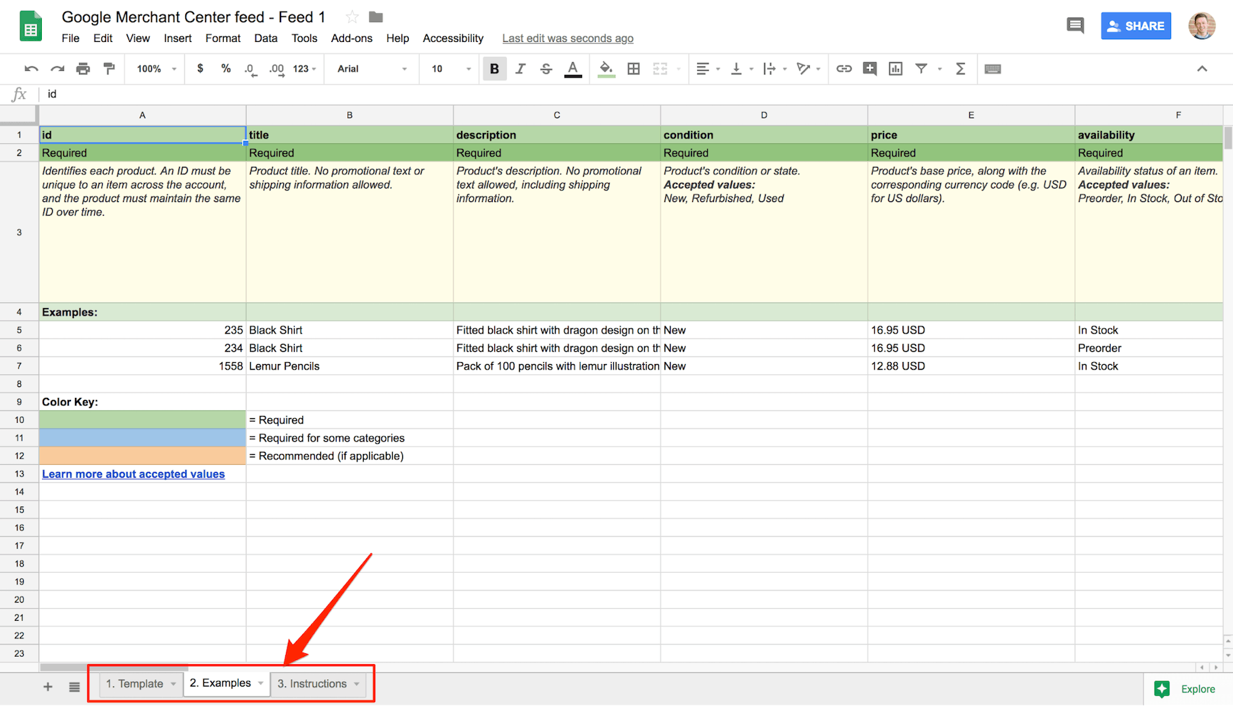Open the functions sigma icon

(x=960, y=69)
